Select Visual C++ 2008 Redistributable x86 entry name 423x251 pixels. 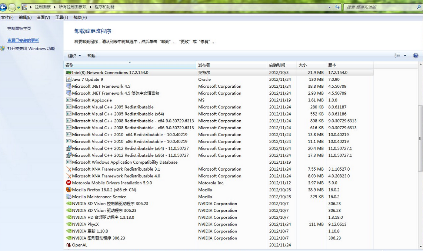coord(133,128)
